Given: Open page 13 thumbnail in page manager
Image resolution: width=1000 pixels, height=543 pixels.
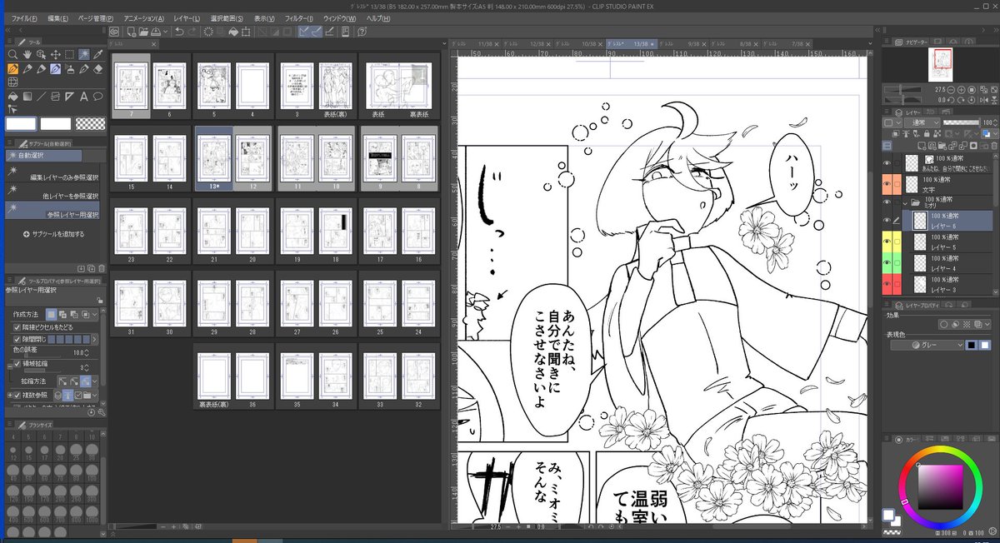Looking at the screenshot, I should 213,160.
